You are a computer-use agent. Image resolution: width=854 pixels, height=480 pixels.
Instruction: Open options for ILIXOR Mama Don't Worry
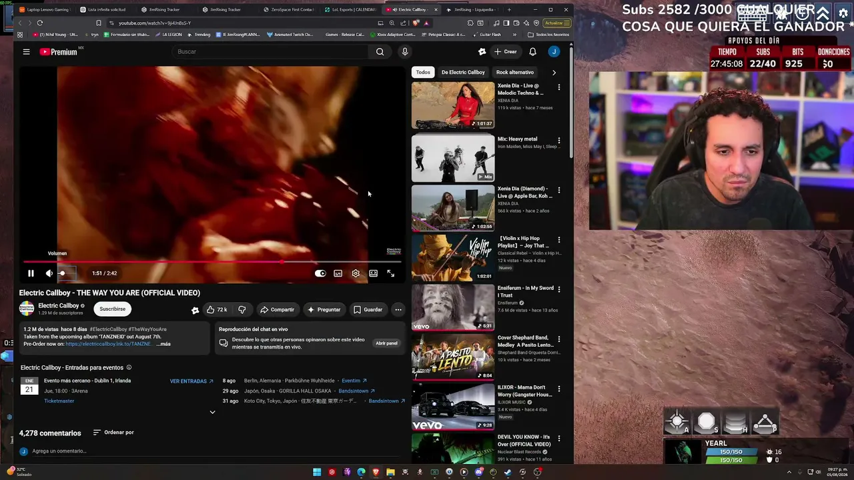559,389
